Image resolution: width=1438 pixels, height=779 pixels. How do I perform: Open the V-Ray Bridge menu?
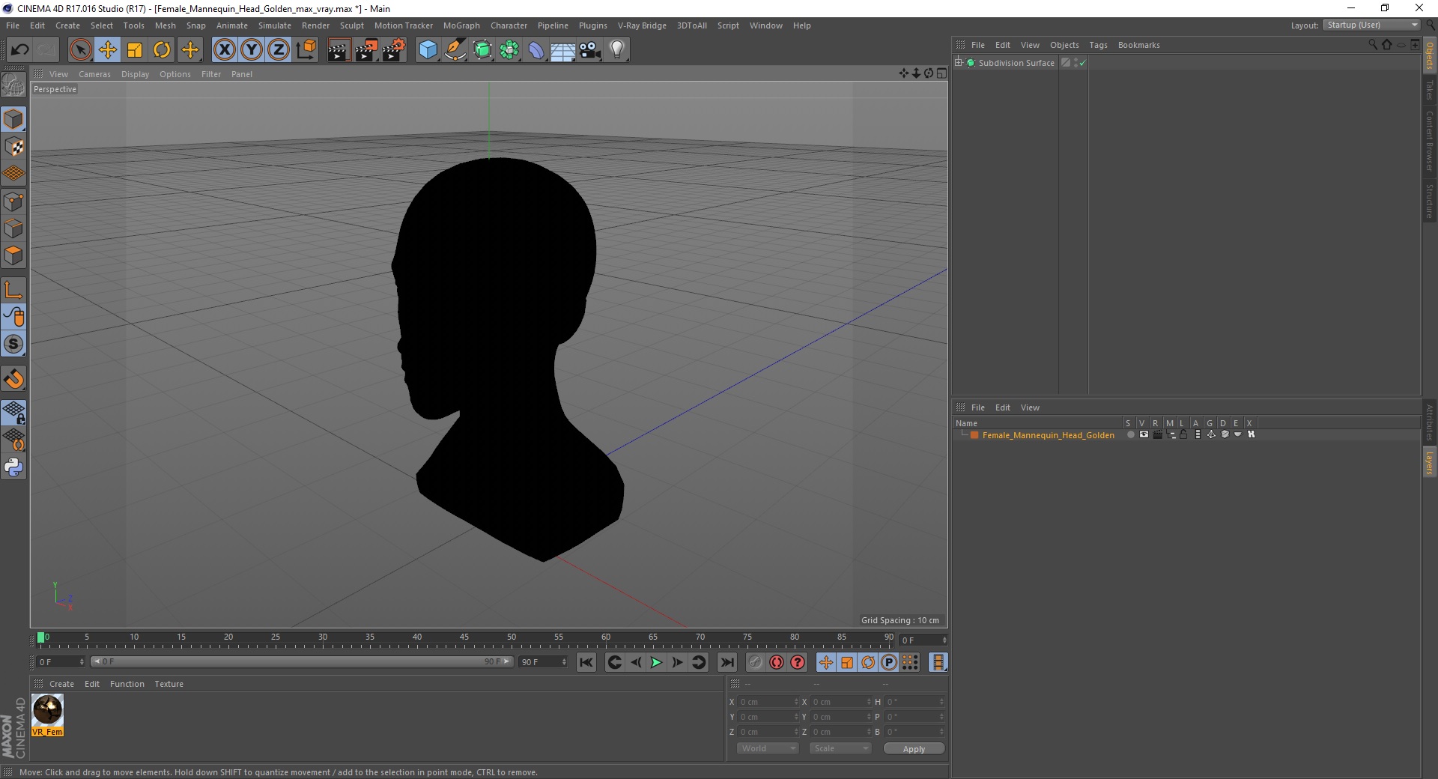[x=642, y=25]
